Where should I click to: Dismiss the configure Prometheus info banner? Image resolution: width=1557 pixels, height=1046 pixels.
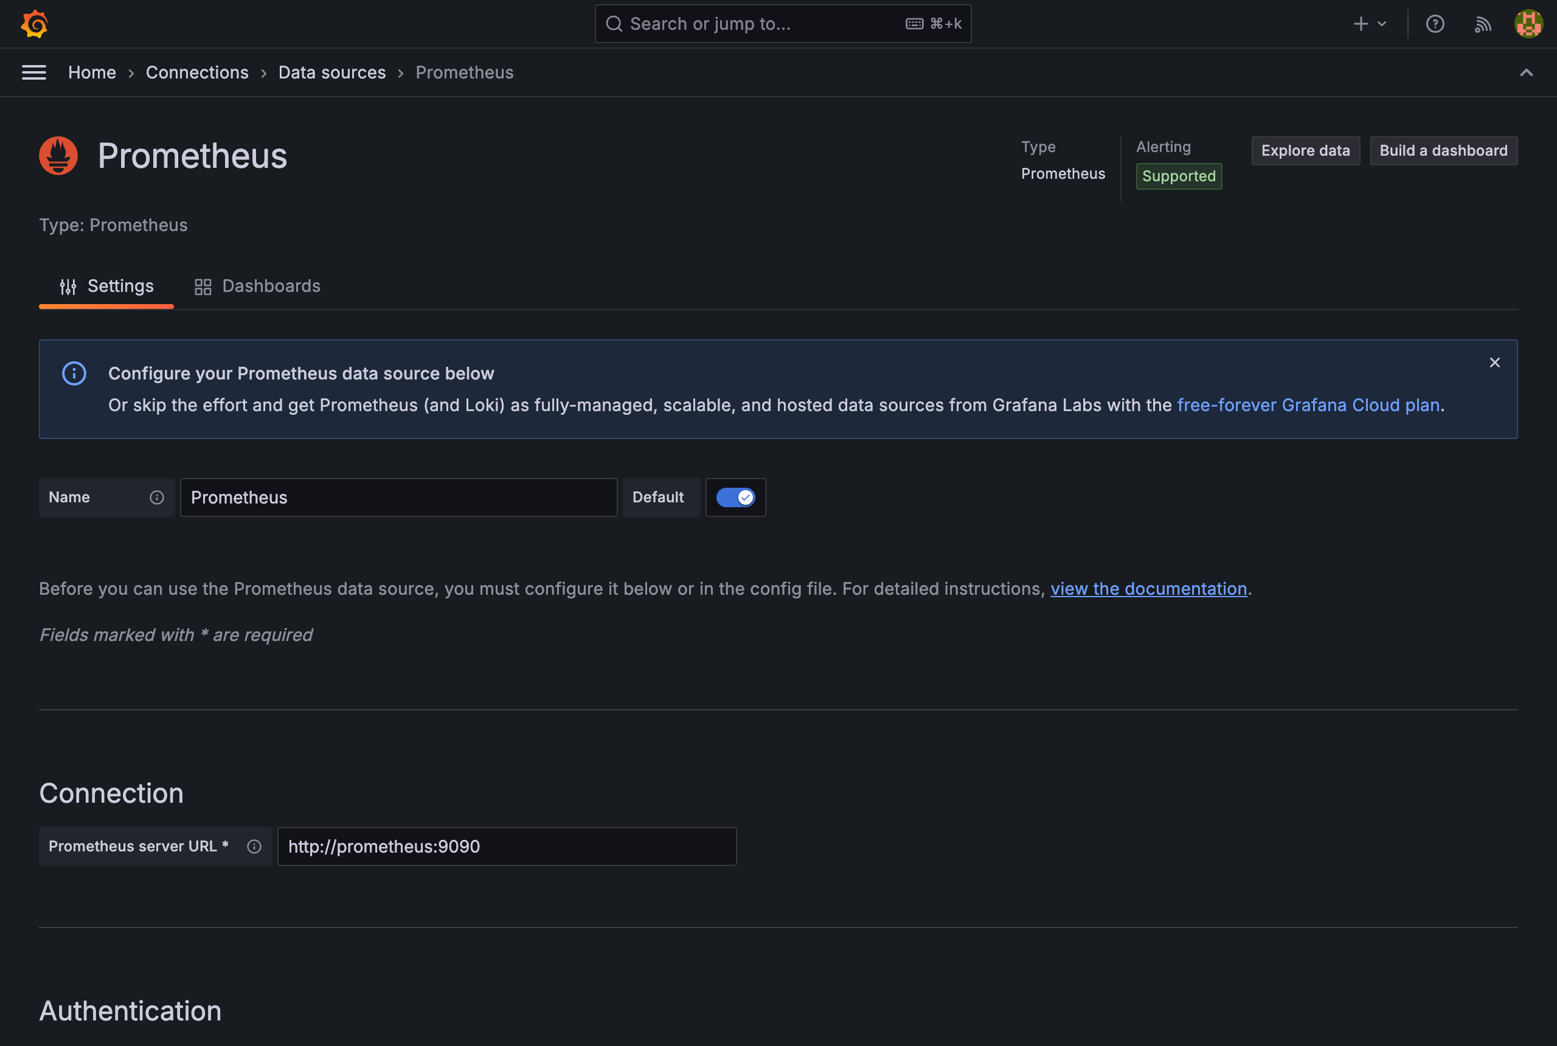(1494, 362)
